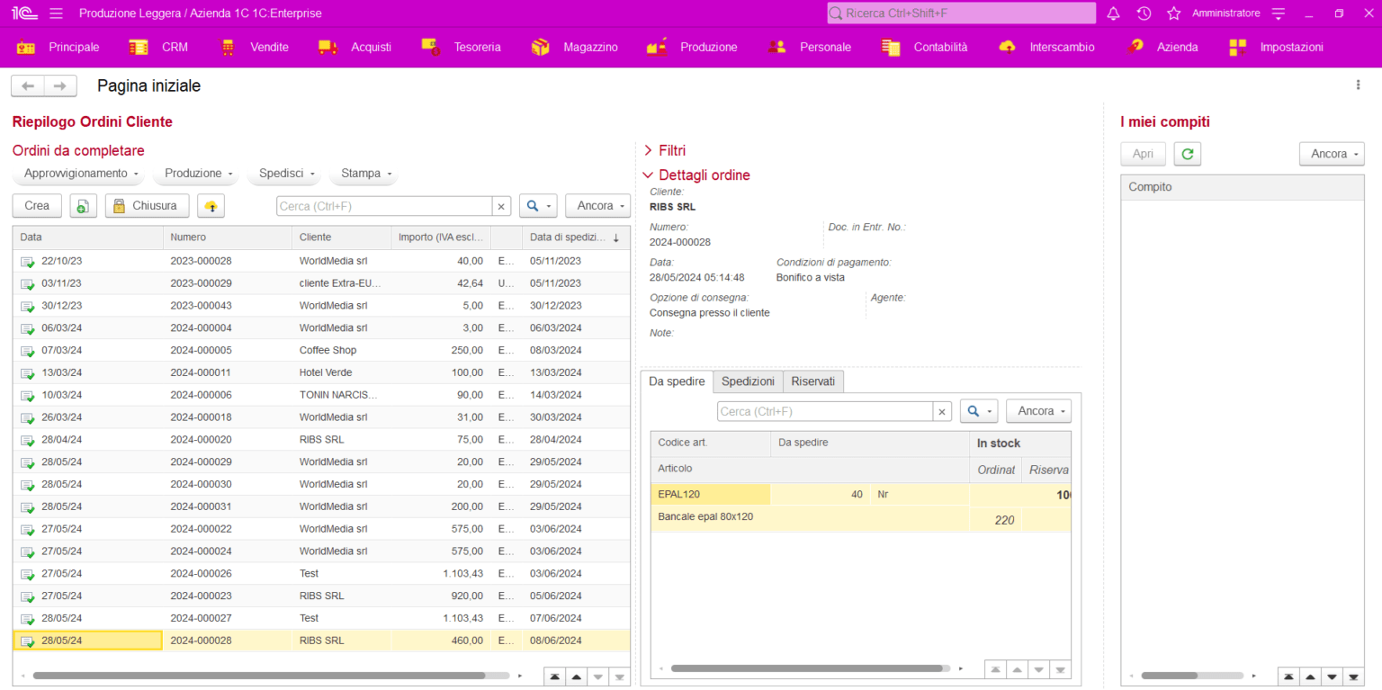Click the upload cloud icon beside Chiusura
1382x690 pixels.
coord(211,206)
